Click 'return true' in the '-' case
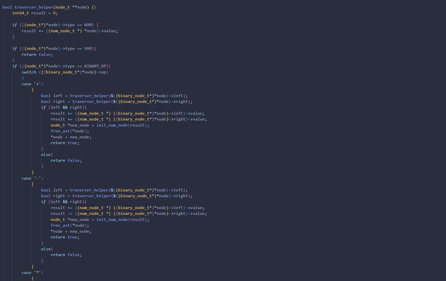 [x=65, y=237]
